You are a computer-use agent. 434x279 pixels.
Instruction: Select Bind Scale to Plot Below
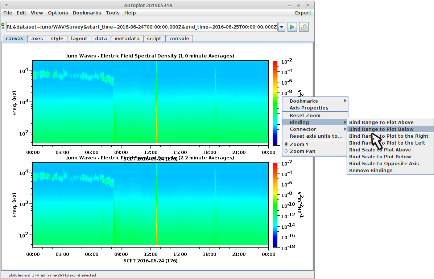390,157
